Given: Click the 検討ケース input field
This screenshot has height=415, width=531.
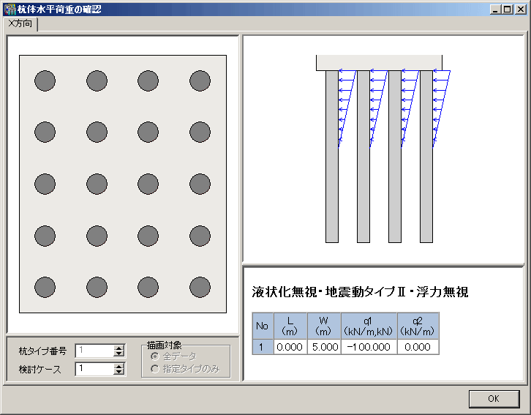Looking at the screenshot, I should click(95, 369).
